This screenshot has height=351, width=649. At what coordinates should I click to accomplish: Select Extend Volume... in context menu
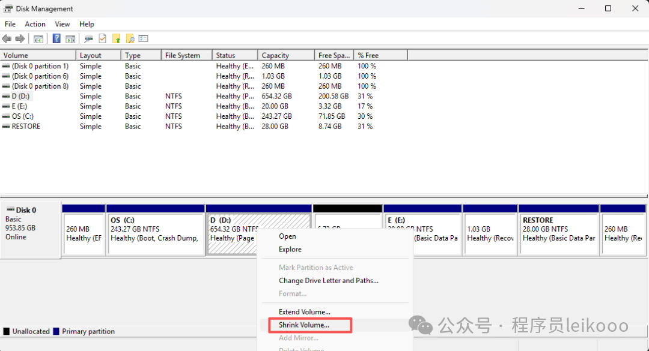click(x=305, y=312)
